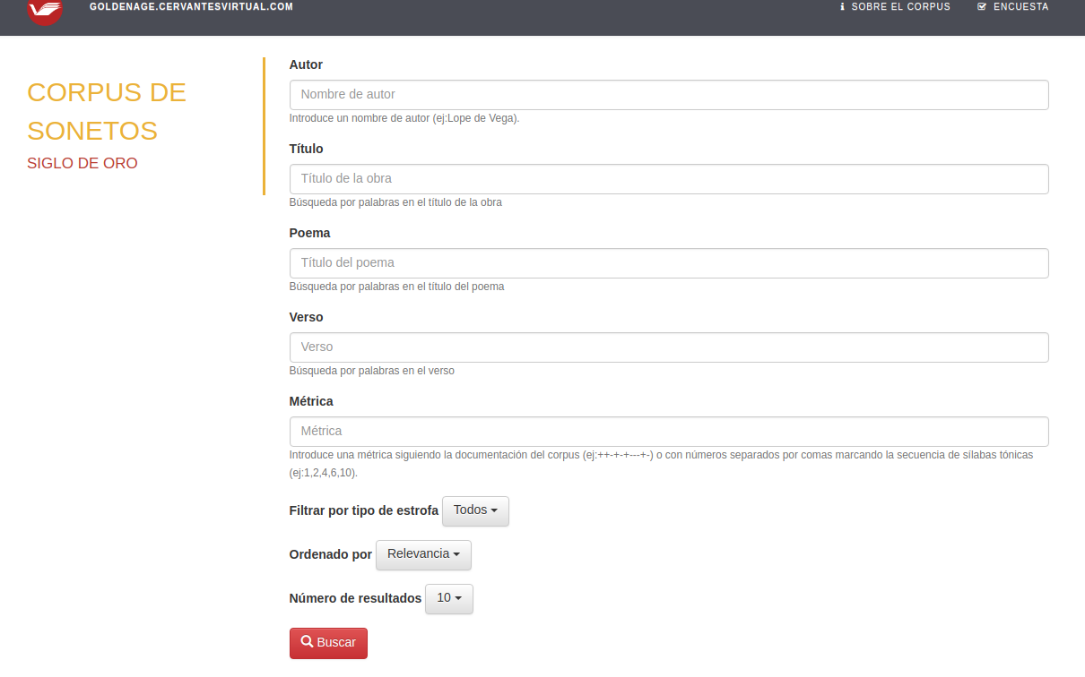Open the Sobre el Corpus page
This screenshot has width=1085, height=677.
(x=895, y=7)
